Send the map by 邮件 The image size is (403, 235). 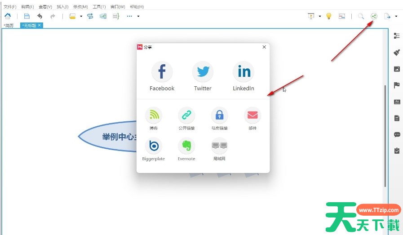252,115
